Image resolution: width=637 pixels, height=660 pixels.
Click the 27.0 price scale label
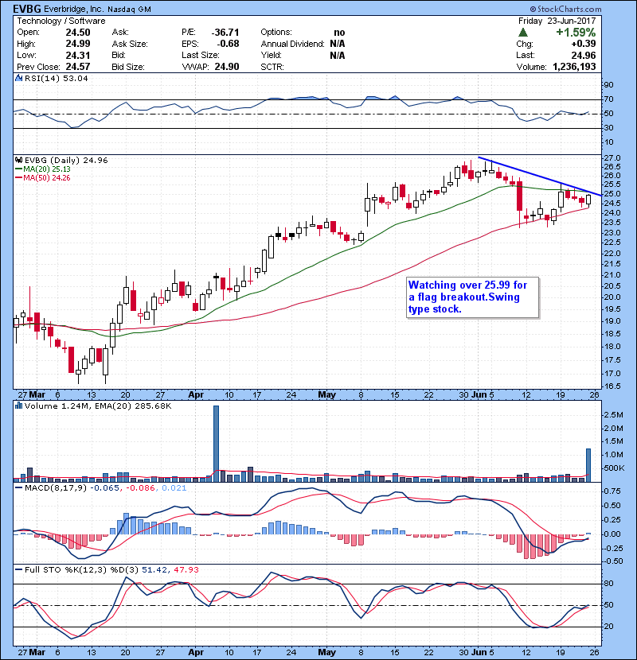pyautogui.click(x=612, y=158)
